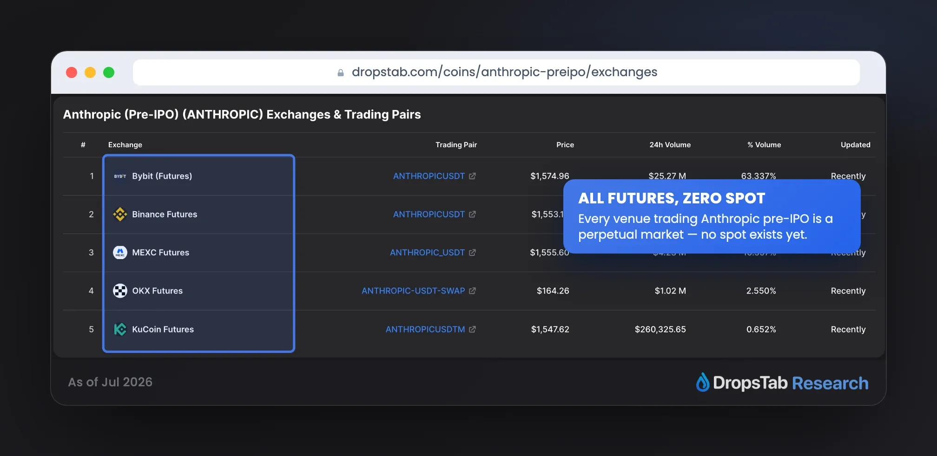Click the MEXC Futures logo icon

[120, 252]
